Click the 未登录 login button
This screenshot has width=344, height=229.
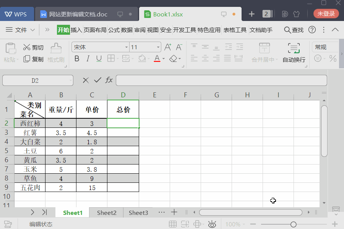pos(326,14)
